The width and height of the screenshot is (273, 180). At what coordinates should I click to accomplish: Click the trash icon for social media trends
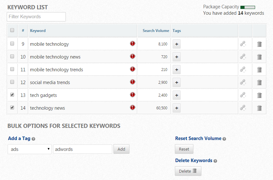(259, 82)
